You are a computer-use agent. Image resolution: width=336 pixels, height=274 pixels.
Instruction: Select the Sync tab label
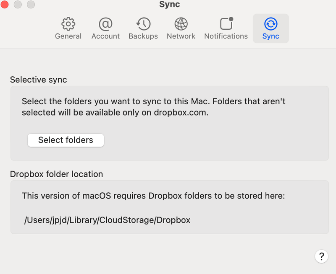tap(271, 36)
